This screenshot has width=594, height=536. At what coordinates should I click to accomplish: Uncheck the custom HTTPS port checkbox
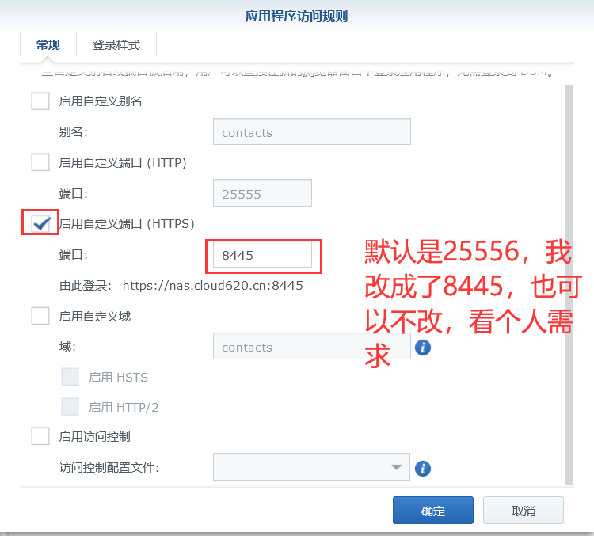[x=40, y=223]
